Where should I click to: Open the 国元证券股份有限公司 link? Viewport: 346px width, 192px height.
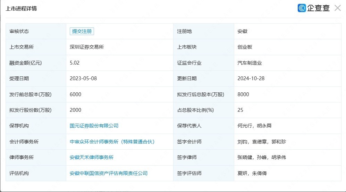(94, 126)
